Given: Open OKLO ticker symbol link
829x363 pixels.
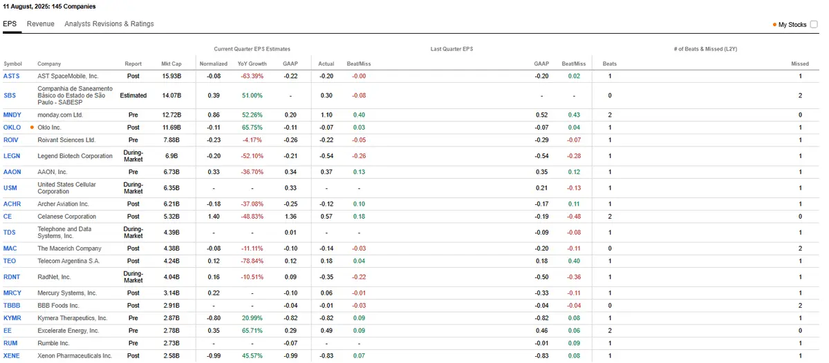Looking at the screenshot, I should point(12,127).
